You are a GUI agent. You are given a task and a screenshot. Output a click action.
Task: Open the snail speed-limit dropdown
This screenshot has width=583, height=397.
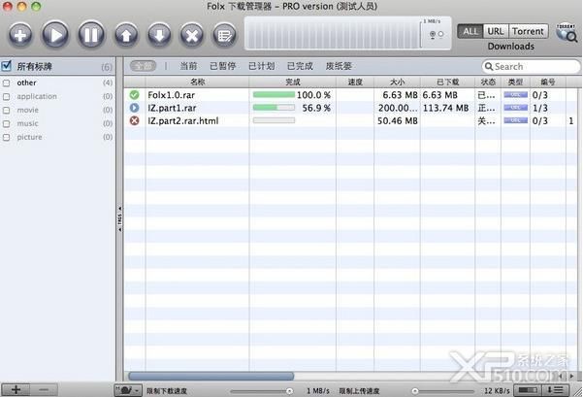click(x=127, y=390)
